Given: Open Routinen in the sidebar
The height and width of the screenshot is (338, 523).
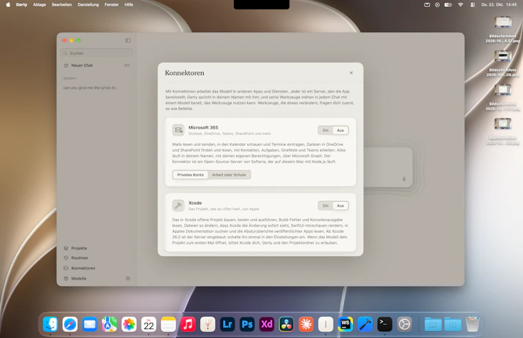Looking at the screenshot, I should click(x=80, y=258).
